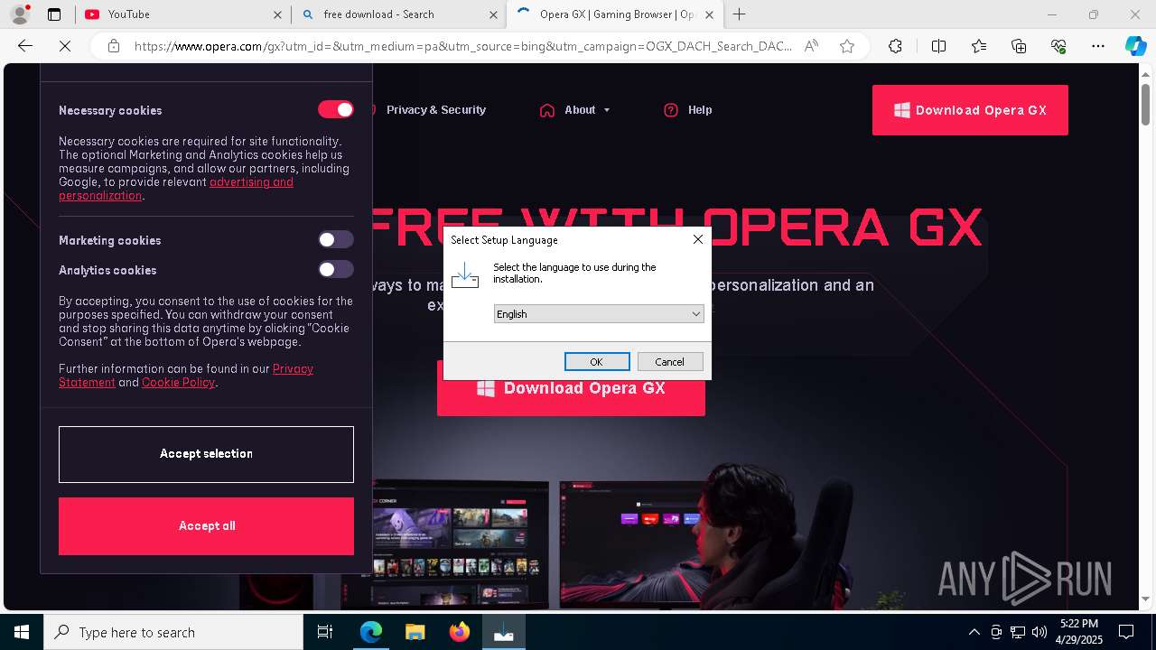Open notification center icon

1126,632
